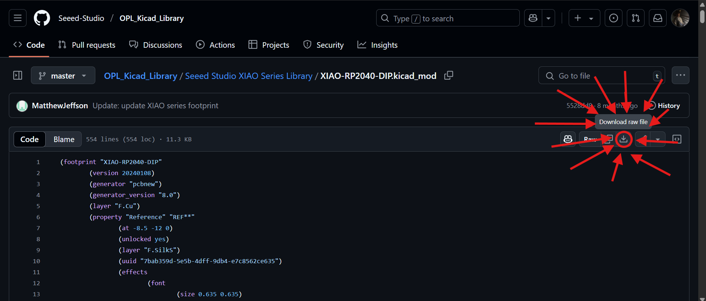Open the hamburger navigation menu
The height and width of the screenshot is (301, 706).
(x=18, y=18)
